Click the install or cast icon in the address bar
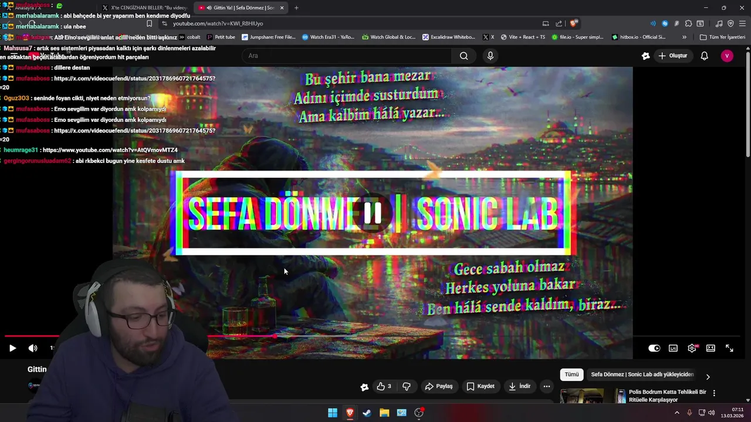The image size is (751, 422). [546, 23]
